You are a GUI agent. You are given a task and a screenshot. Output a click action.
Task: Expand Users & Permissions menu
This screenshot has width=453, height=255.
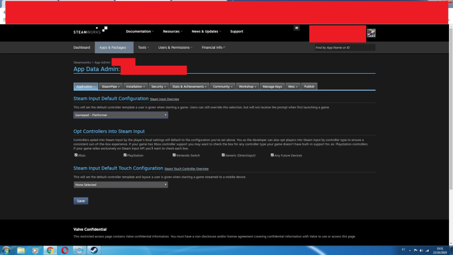tap(175, 48)
